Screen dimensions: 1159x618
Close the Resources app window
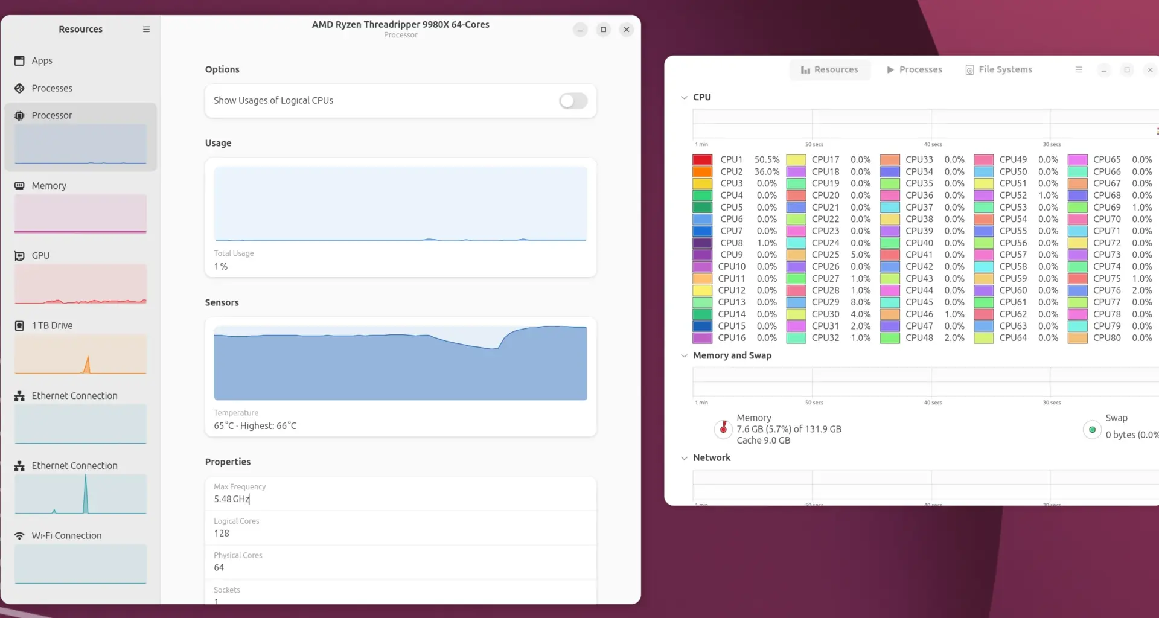click(x=627, y=30)
